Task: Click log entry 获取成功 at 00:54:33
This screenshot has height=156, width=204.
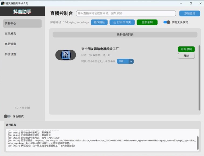Action: pos(41,146)
